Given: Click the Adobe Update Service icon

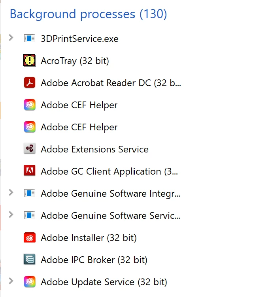Looking at the screenshot, I should [30, 282].
